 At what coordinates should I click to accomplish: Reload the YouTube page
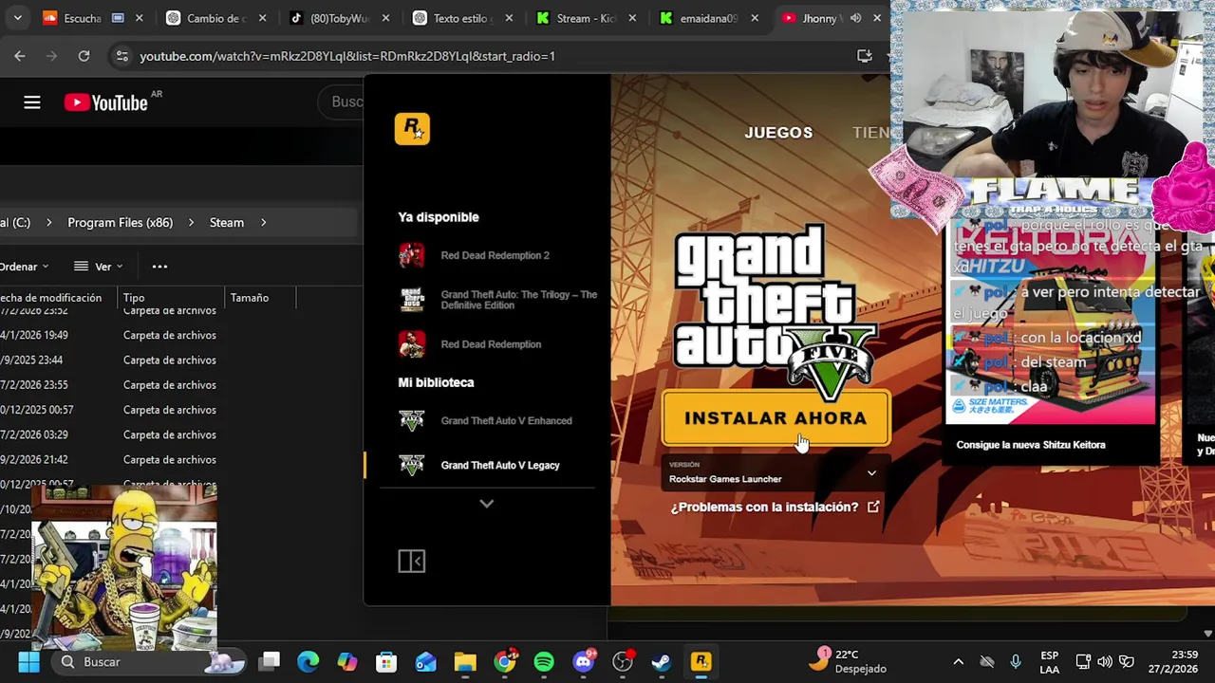84,56
